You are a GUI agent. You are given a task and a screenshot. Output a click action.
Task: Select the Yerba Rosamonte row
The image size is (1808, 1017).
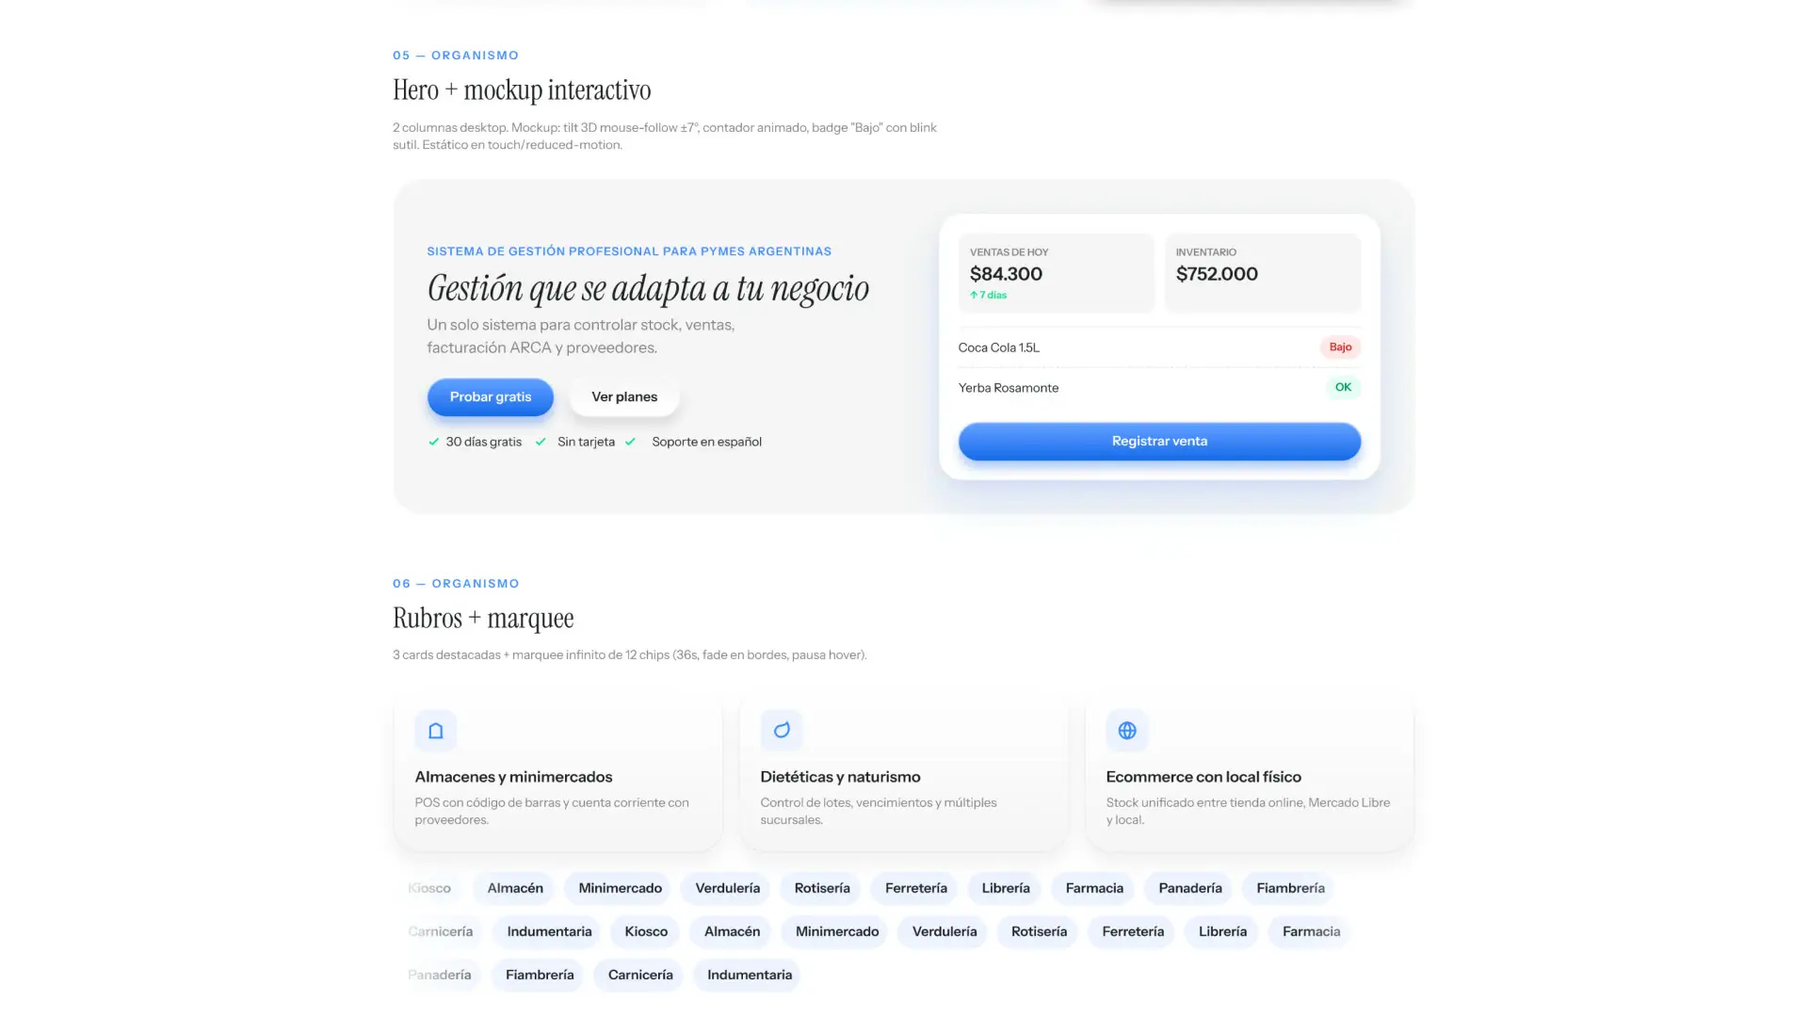pos(1159,388)
